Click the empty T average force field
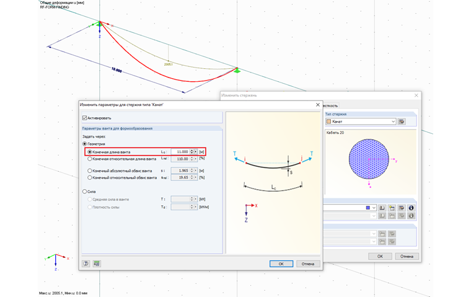The width and height of the screenshot is (471, 297). [180, 199]
